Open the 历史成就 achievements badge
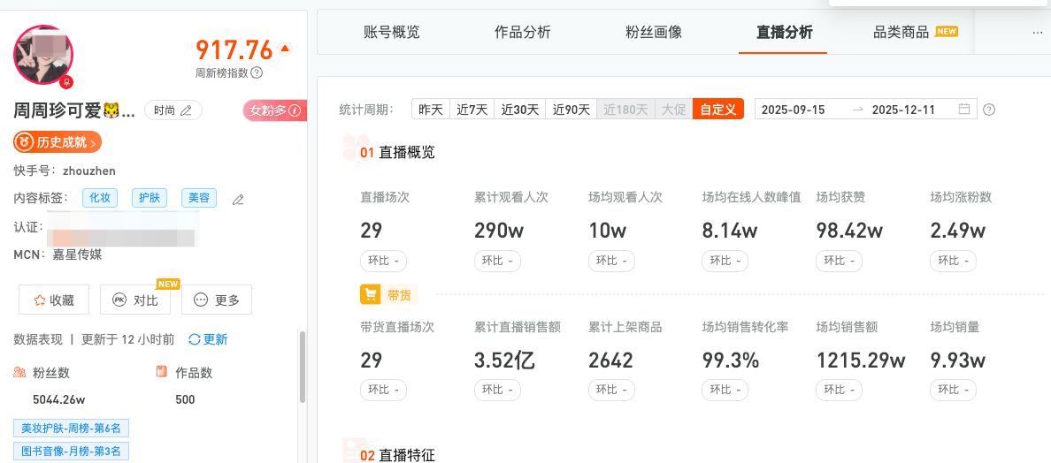This screenshot has height=463, width=1051. pyautogui.click(x=58, y=142)
